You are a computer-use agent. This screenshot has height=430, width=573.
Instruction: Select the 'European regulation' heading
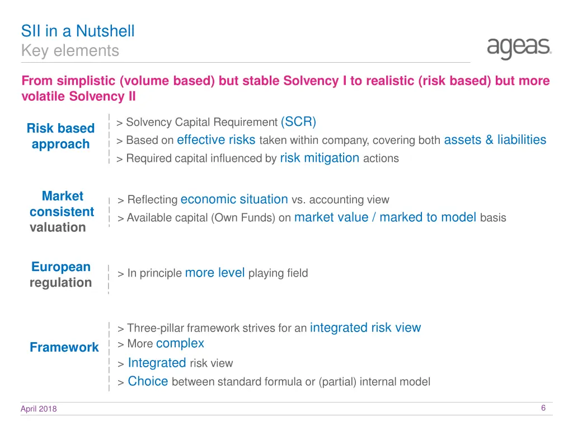tap(60, 274)
